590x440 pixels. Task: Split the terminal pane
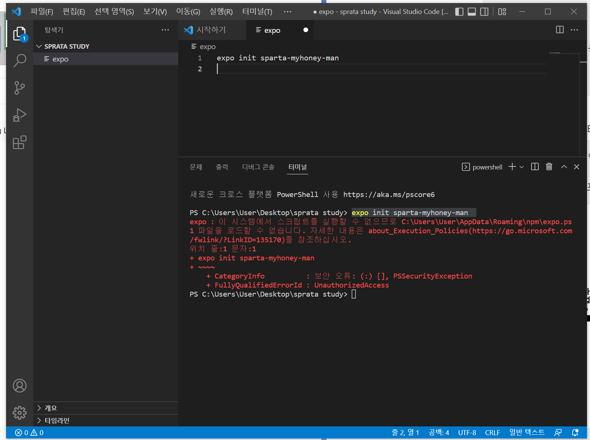(535, 167)
